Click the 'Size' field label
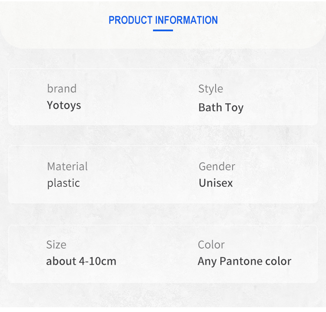326x312 pixels. click(56, 245)
